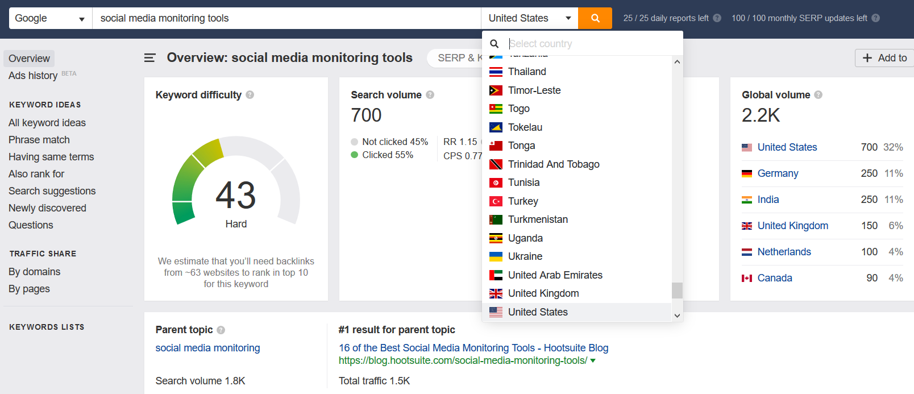The height and width of the screenshot is (394, 914).
Task: Select Ukraine from the country list
Action: point(525,256)
